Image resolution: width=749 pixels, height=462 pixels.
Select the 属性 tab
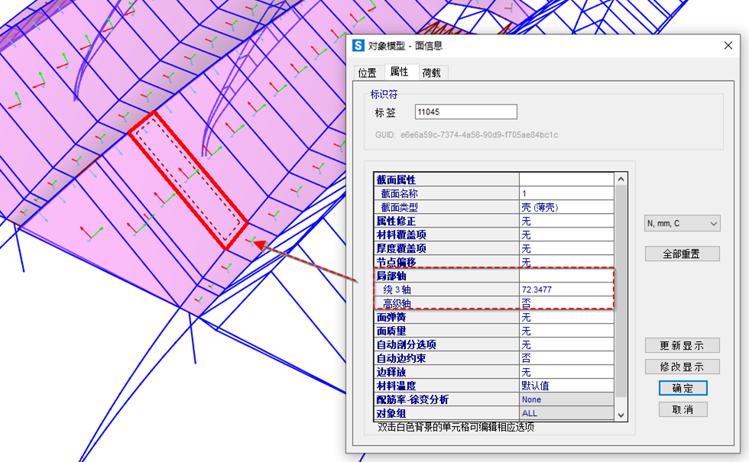tap(399, 72)
